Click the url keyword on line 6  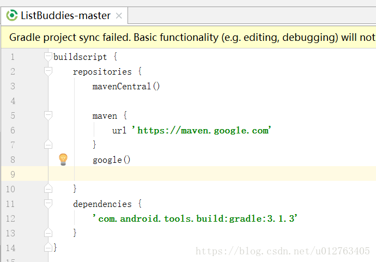click(x=119, y=130)
